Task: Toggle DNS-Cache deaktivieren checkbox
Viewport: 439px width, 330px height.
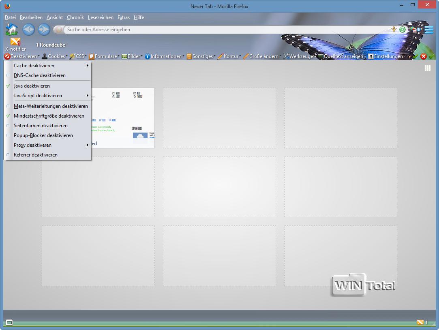Action: pos(8,75)
